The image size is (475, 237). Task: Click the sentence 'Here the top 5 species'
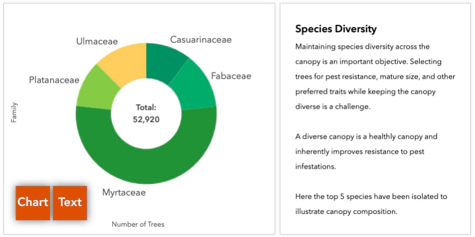(371, 204)
